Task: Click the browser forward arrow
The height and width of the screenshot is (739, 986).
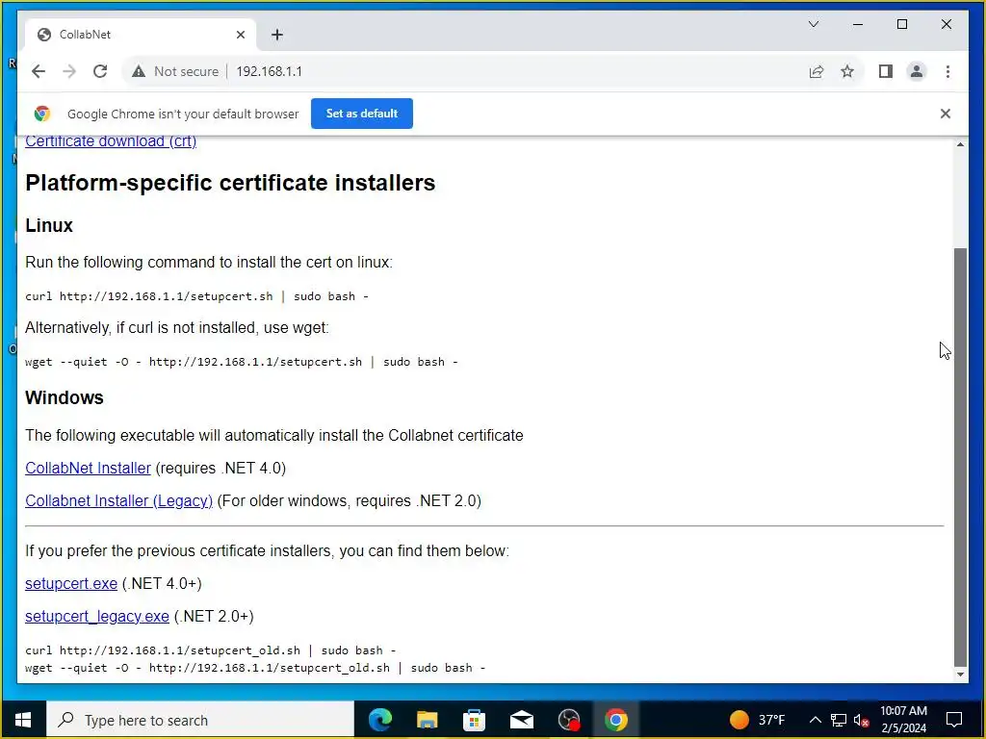Action: click(69, 71)
